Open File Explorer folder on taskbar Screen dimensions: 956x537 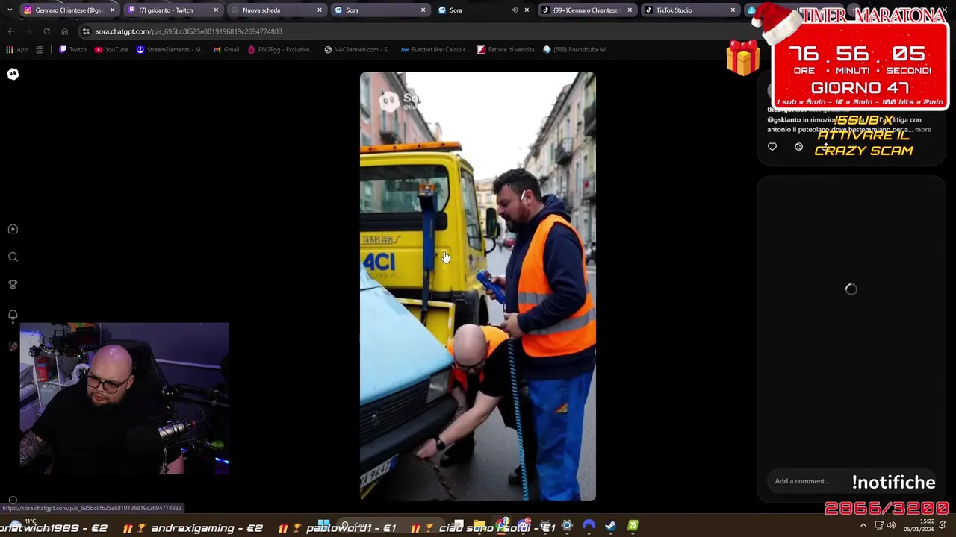click(479, 526)
